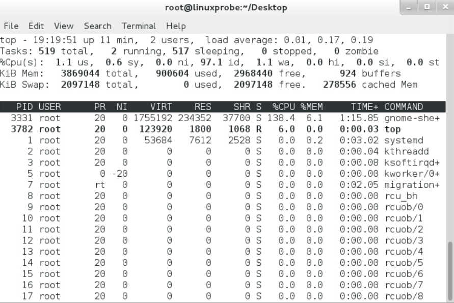Click the 519 total tasks value
The height and width of the screenshot is (303, 454).
click(x=46, y=51)
